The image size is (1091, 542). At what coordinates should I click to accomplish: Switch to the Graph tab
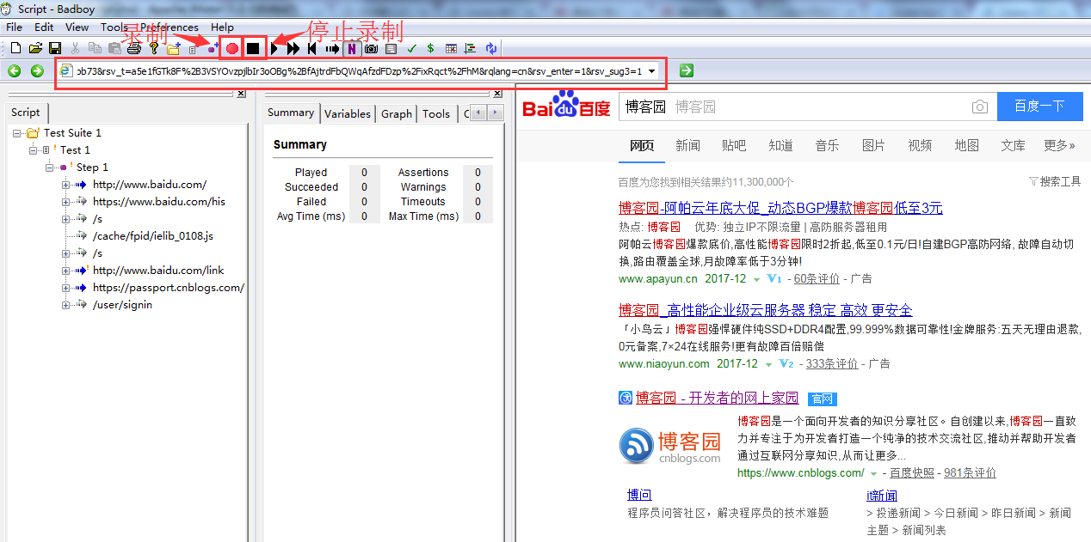click(397, 113)
